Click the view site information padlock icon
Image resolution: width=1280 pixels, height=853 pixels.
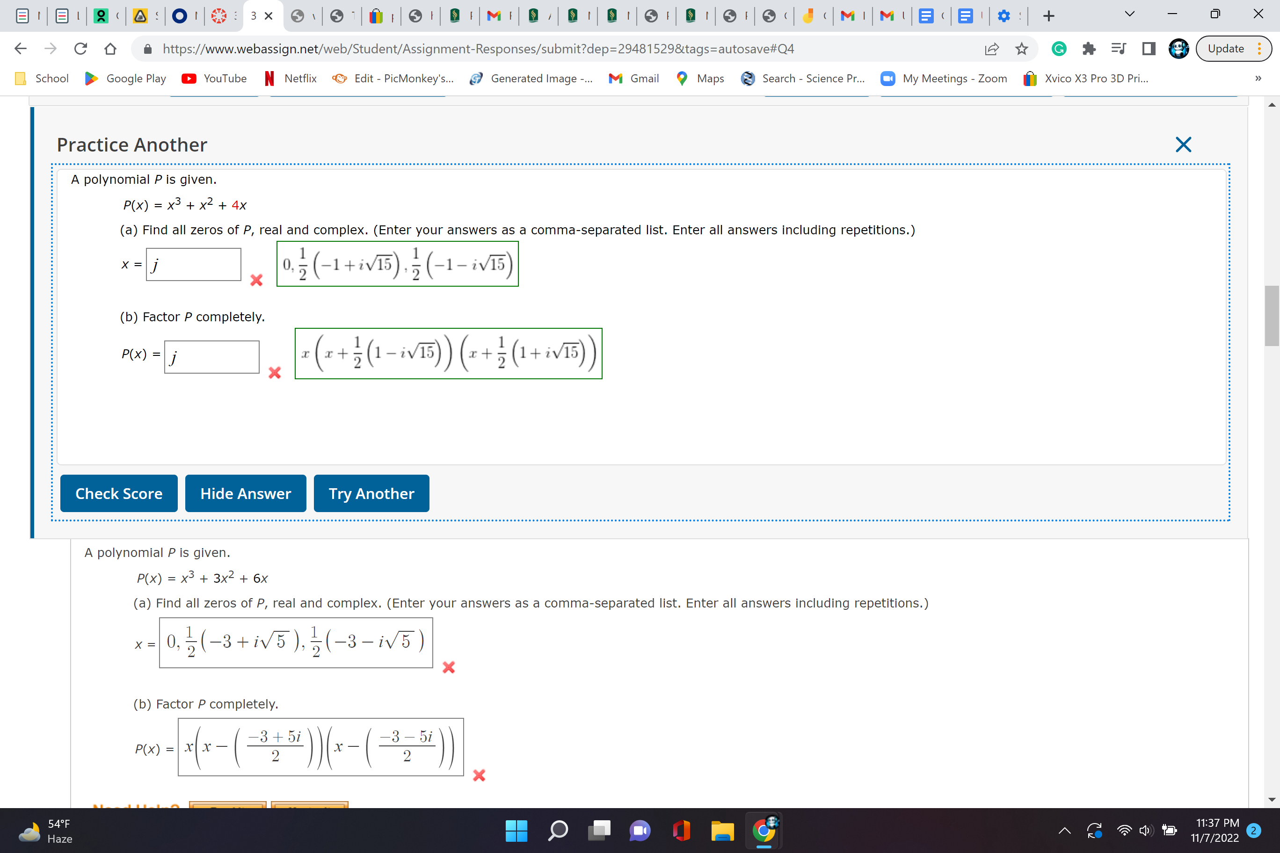tap(147, 49)
